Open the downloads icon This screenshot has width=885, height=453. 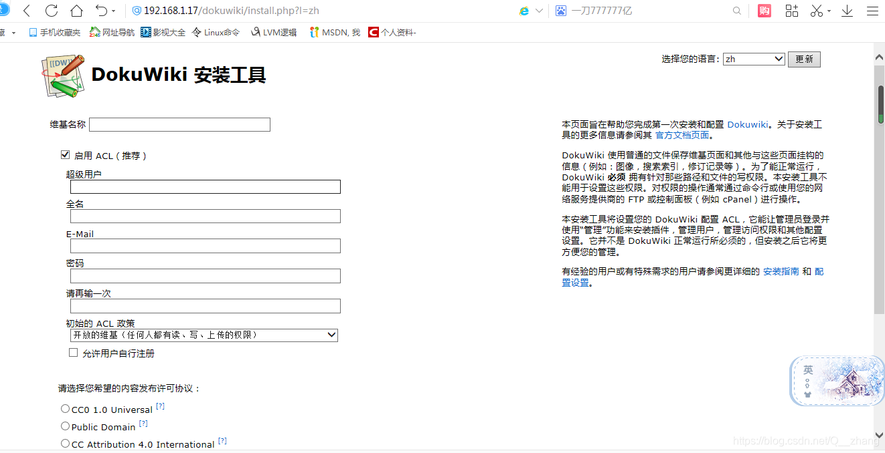click(x=847, y=11)
